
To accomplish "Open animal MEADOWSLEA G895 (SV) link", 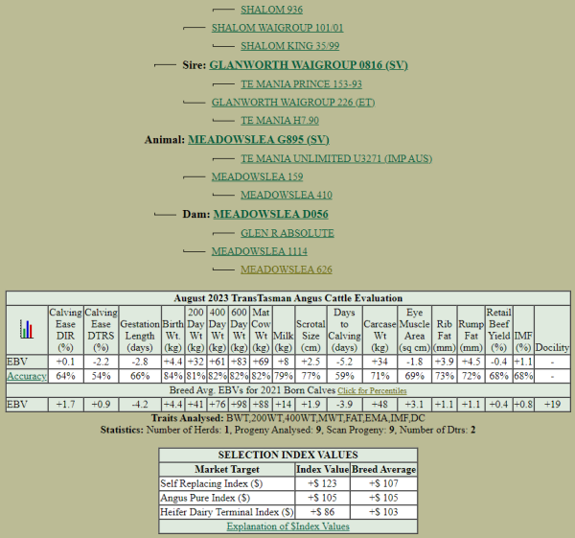I will [259, 140].
